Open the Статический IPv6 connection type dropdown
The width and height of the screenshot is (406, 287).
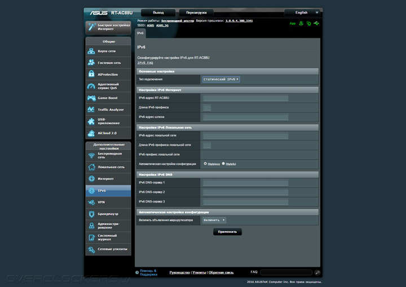[221, 80]
